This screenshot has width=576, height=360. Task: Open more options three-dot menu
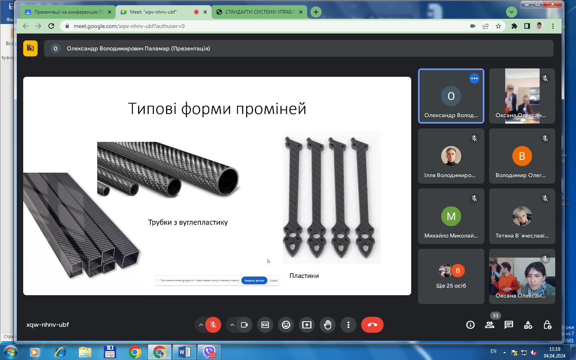(348, 325)
